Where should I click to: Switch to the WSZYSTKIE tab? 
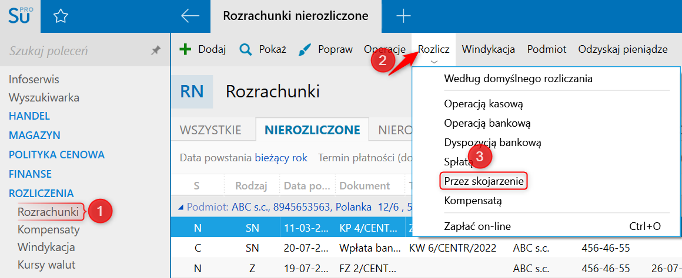click(x=210, y=130)
